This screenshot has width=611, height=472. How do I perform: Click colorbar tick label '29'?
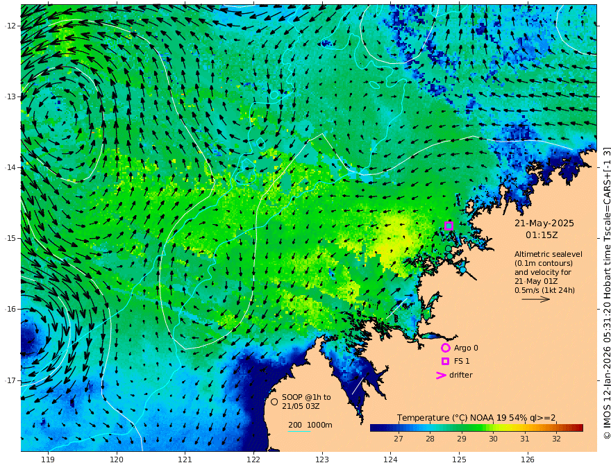tap(461, 439)
